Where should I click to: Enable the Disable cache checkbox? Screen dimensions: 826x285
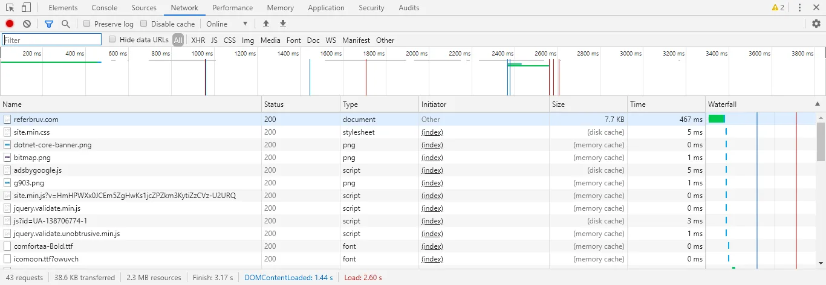click(x=144, y=24)
